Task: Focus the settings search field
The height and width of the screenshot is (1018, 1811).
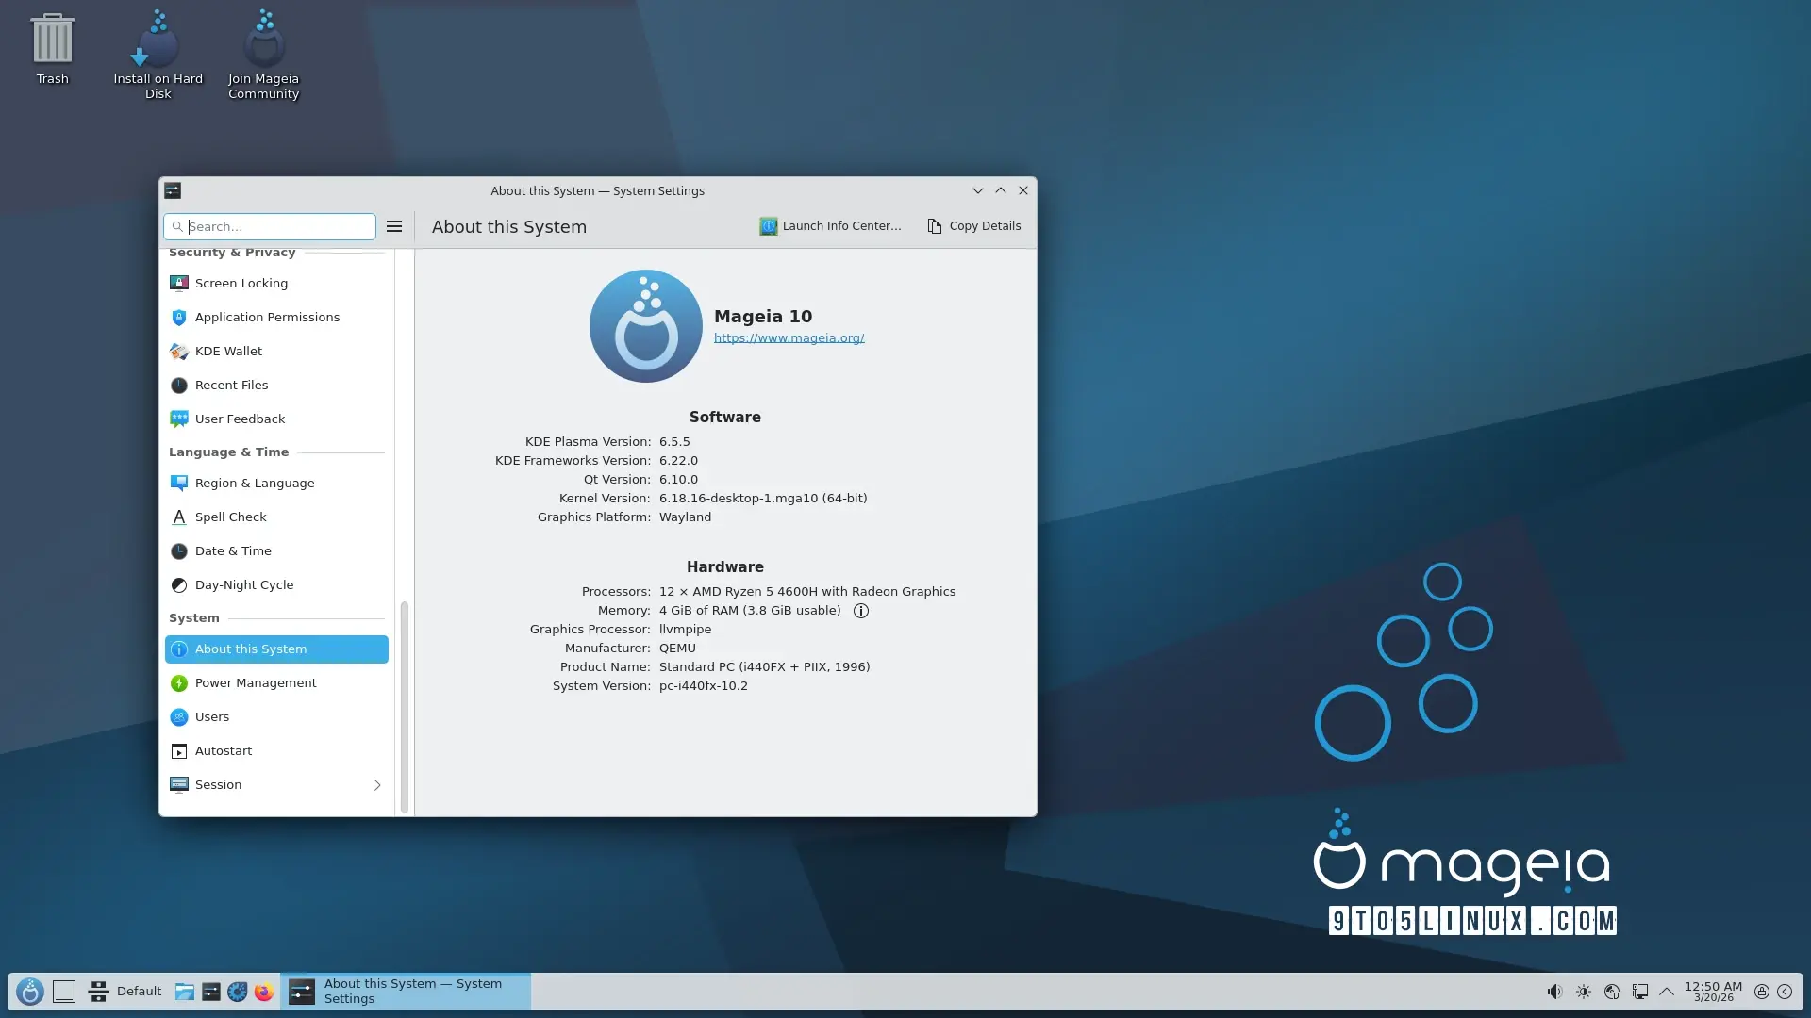Action: (x=278, y=227)
